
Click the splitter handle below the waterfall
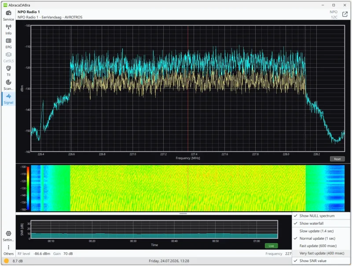tap(183, 214)
